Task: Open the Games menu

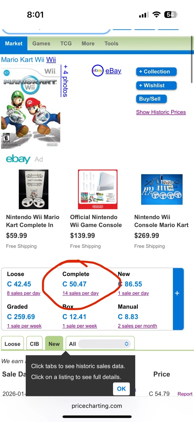Action: pyautogui.click(x=41, y=43)
